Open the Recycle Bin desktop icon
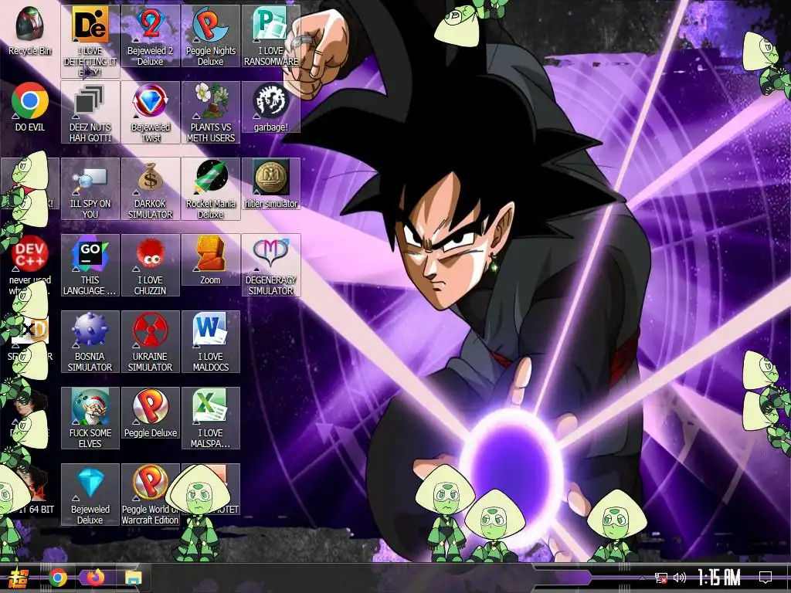 30,32
